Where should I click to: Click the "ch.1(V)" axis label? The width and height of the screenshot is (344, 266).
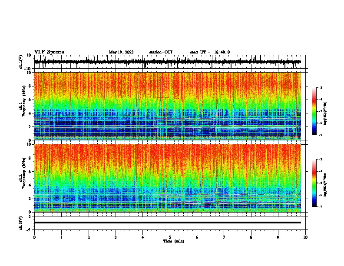click(21, 62)
